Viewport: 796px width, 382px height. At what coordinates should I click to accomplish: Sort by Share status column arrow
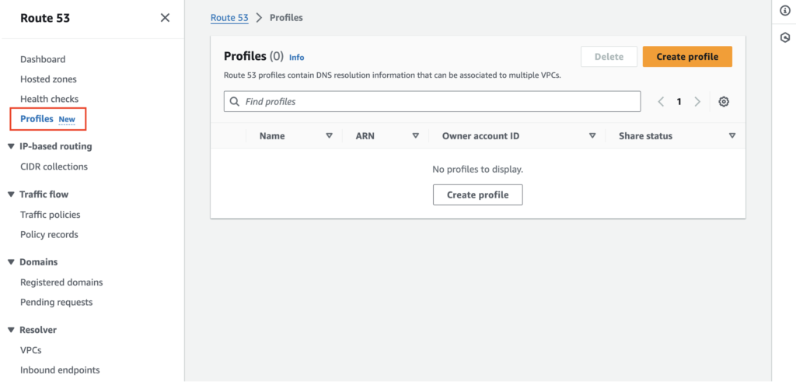(x=731, y=135)
